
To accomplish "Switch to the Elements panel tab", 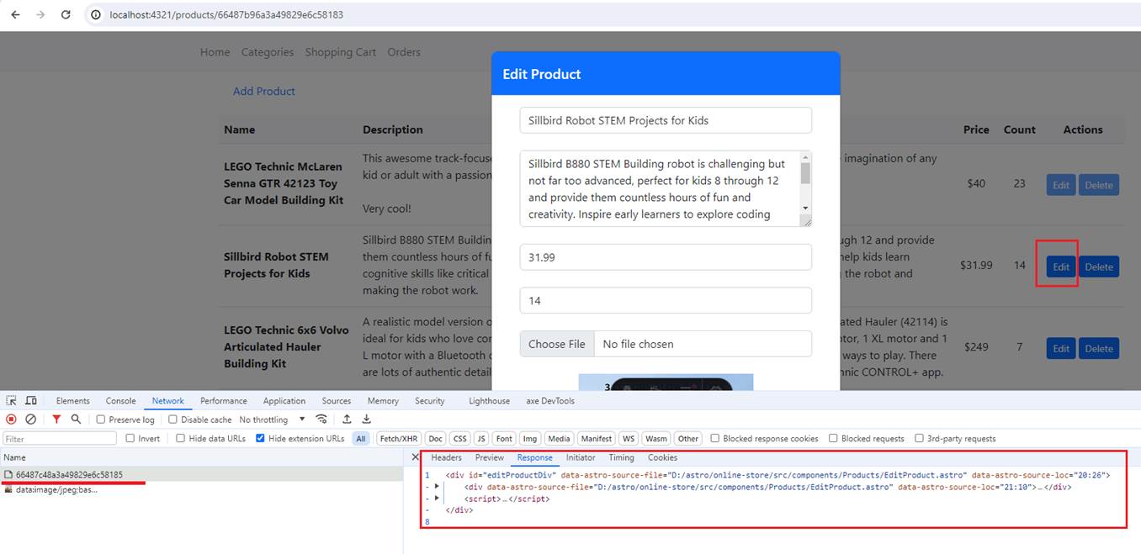I will pyautogui.click(x=73, y=401).
